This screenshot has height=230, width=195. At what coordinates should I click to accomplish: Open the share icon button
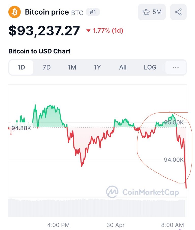point(178,12)
